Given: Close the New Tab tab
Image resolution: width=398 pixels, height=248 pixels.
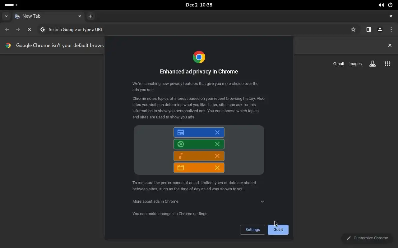Looking at the screenshot, I should point(80,16).
